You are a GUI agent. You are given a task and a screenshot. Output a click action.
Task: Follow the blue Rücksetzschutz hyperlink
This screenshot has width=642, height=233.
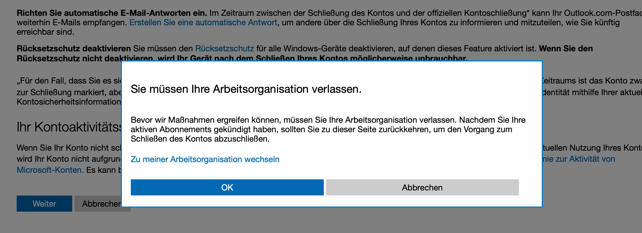(x=225, y=49)
